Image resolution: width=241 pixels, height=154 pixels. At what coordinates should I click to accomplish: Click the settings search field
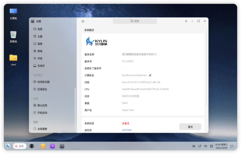click(x=135, y=21)
